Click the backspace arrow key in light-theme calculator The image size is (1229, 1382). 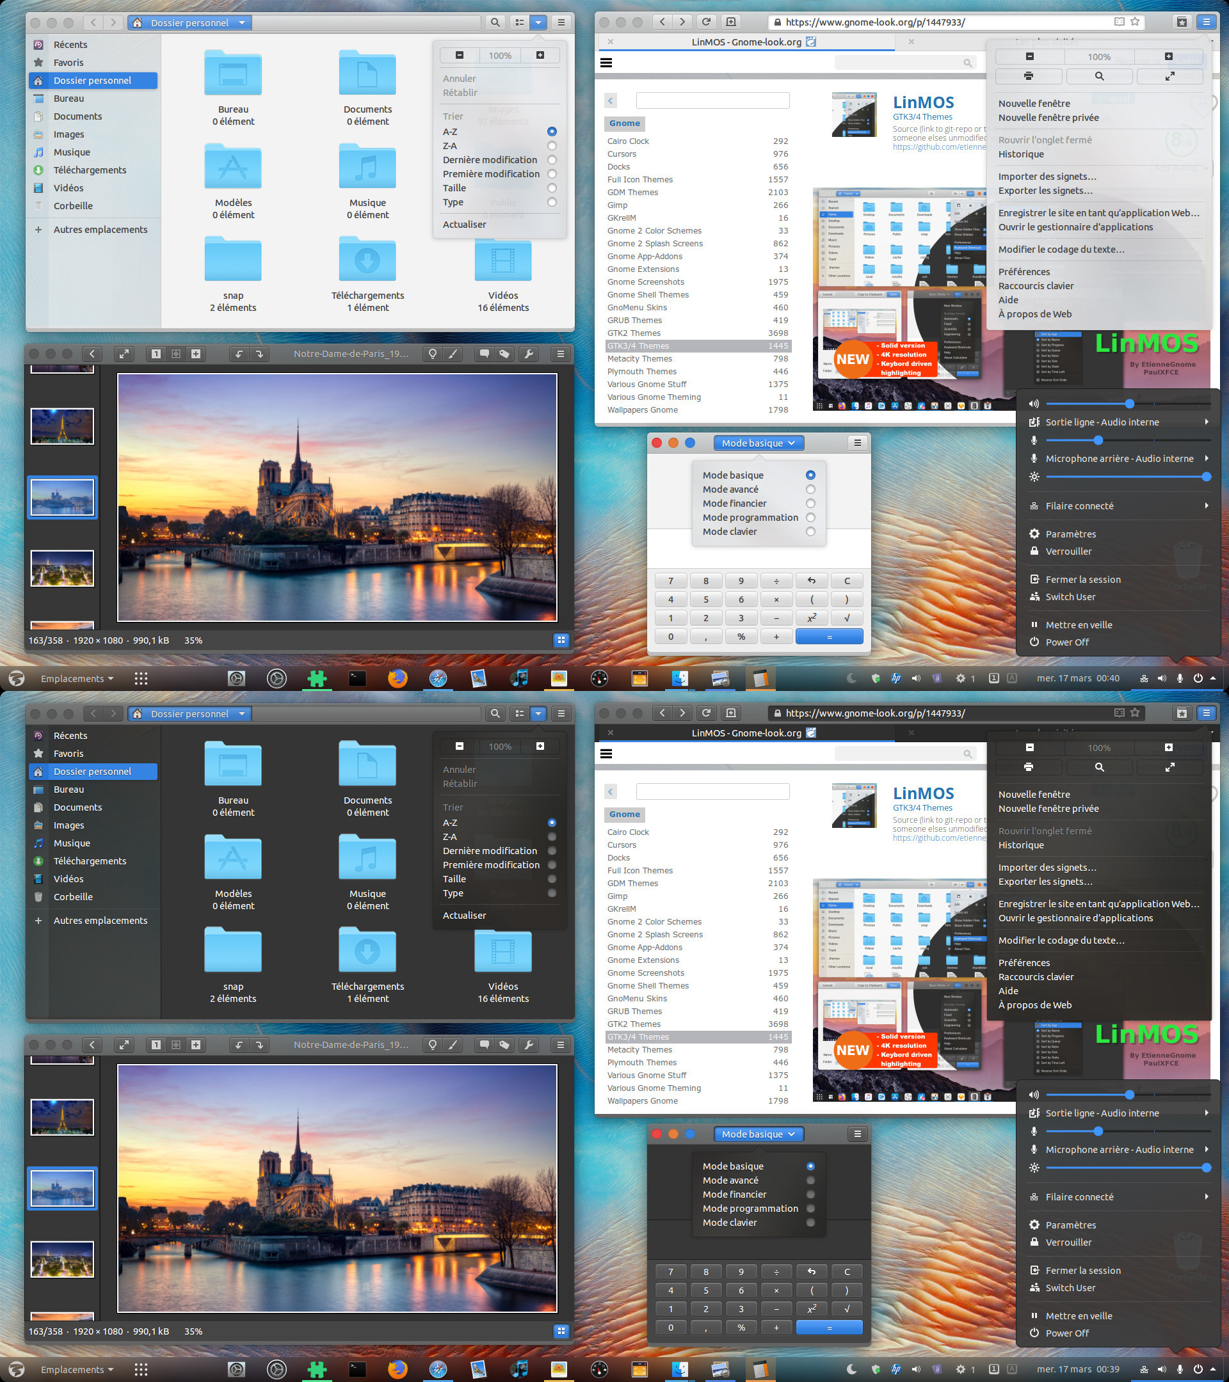pyautogui.click(x=812, y=581)
